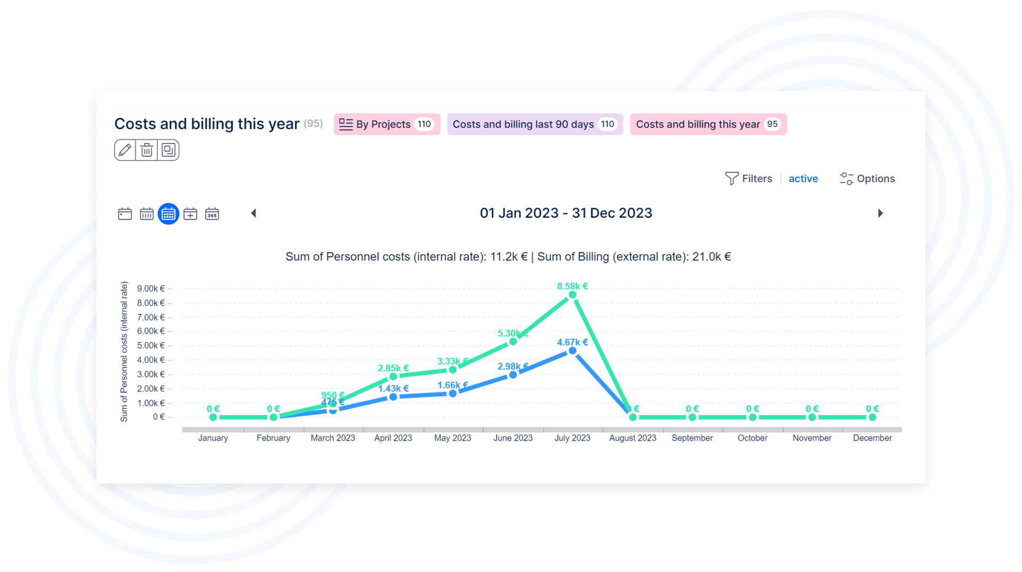Viewport: 1022px width, 572px height.
Task: Select the 365 year view calendar icon
Action: pos(212,214)
